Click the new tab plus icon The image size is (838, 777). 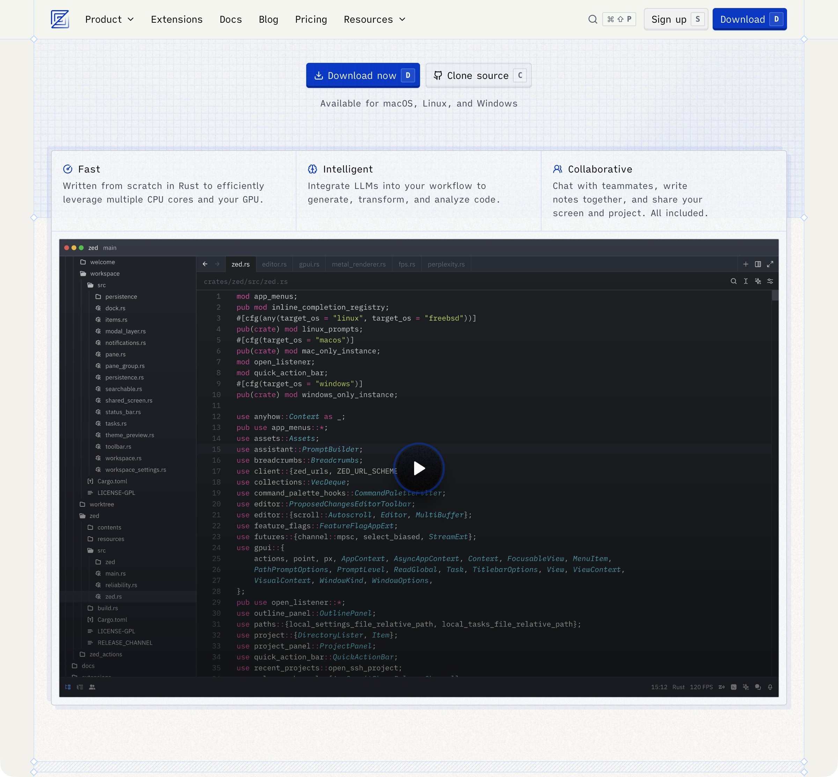[x=745, y=264]
